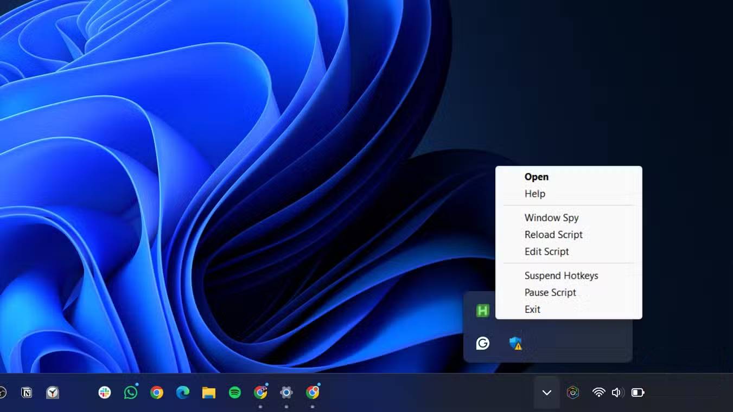Viewport: 733px width, 412px height.
Task: Open the Windows Security shield icon
Action: (515, 343)
